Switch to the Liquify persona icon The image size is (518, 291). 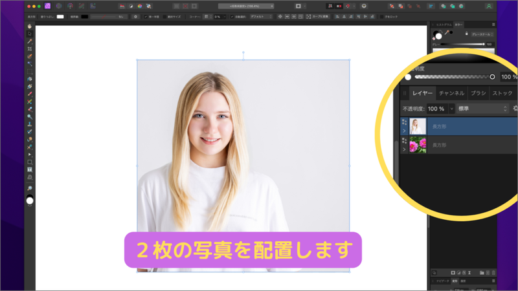click(59, 6)
